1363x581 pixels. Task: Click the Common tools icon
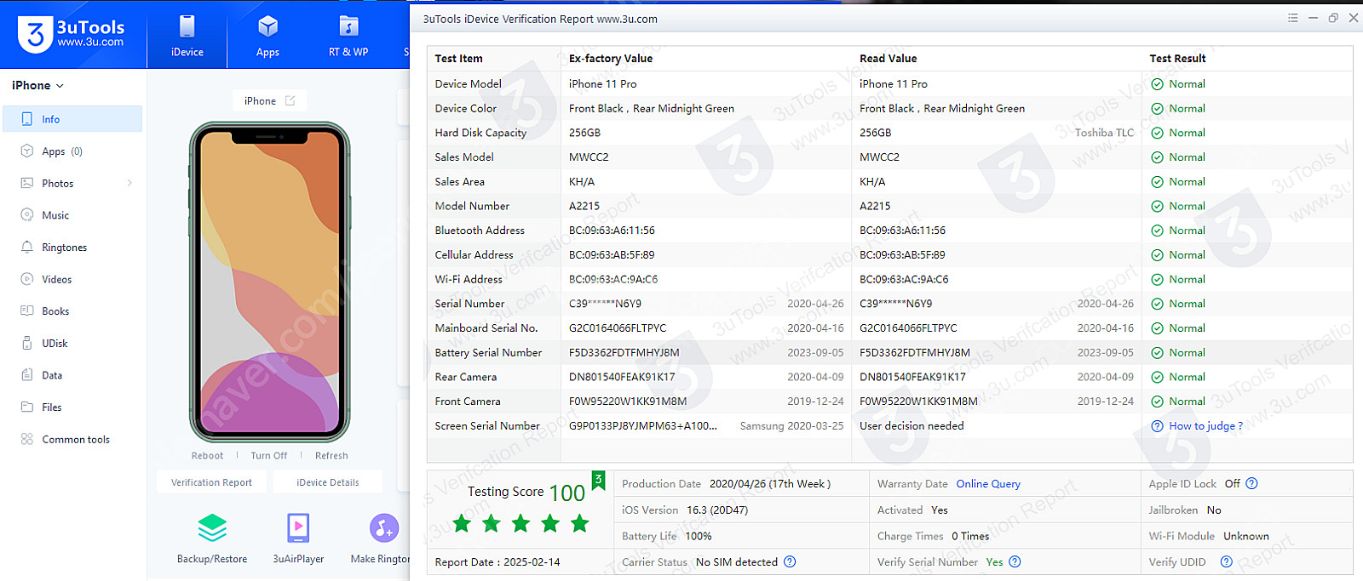click(x=27, y=439)
